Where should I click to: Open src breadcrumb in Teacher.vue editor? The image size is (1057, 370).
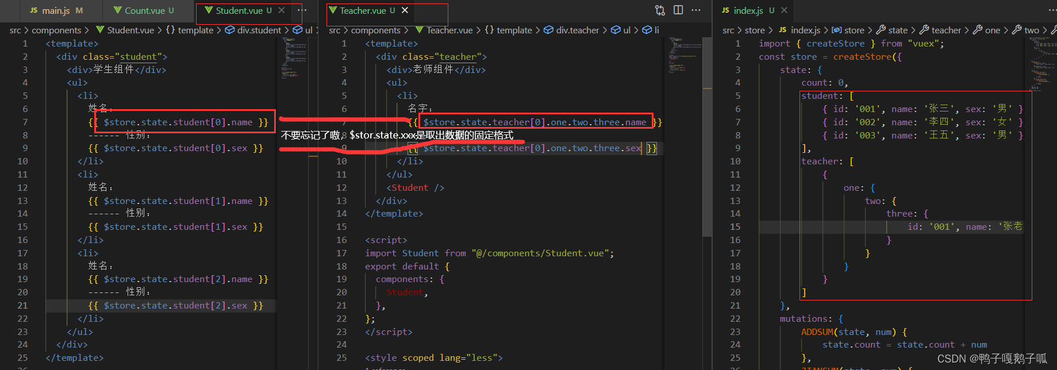[x=335, y=30]
